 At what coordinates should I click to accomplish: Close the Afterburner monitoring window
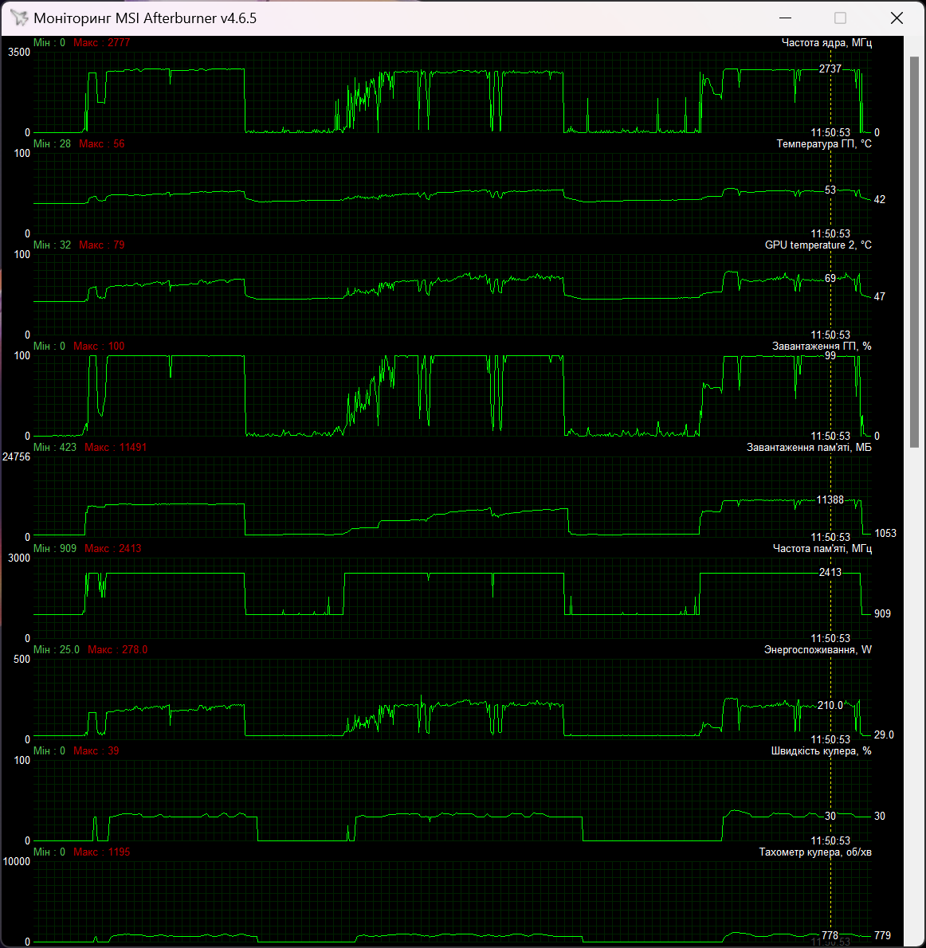pos(897,18)
